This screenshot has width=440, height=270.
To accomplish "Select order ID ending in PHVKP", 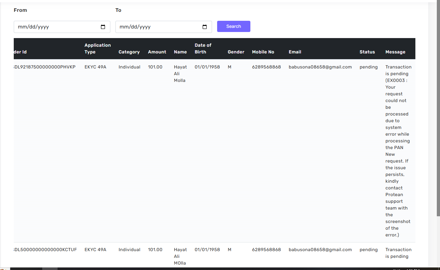I will point(45,67).
